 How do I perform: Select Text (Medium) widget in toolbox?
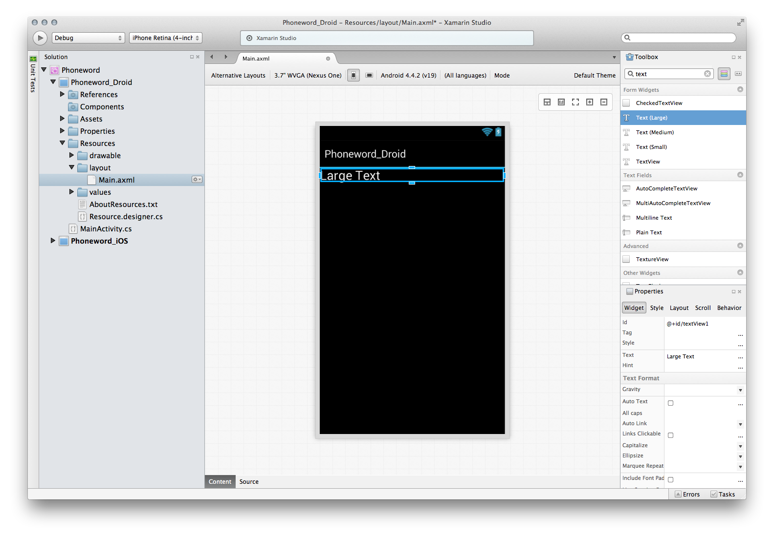pos(654,132)
